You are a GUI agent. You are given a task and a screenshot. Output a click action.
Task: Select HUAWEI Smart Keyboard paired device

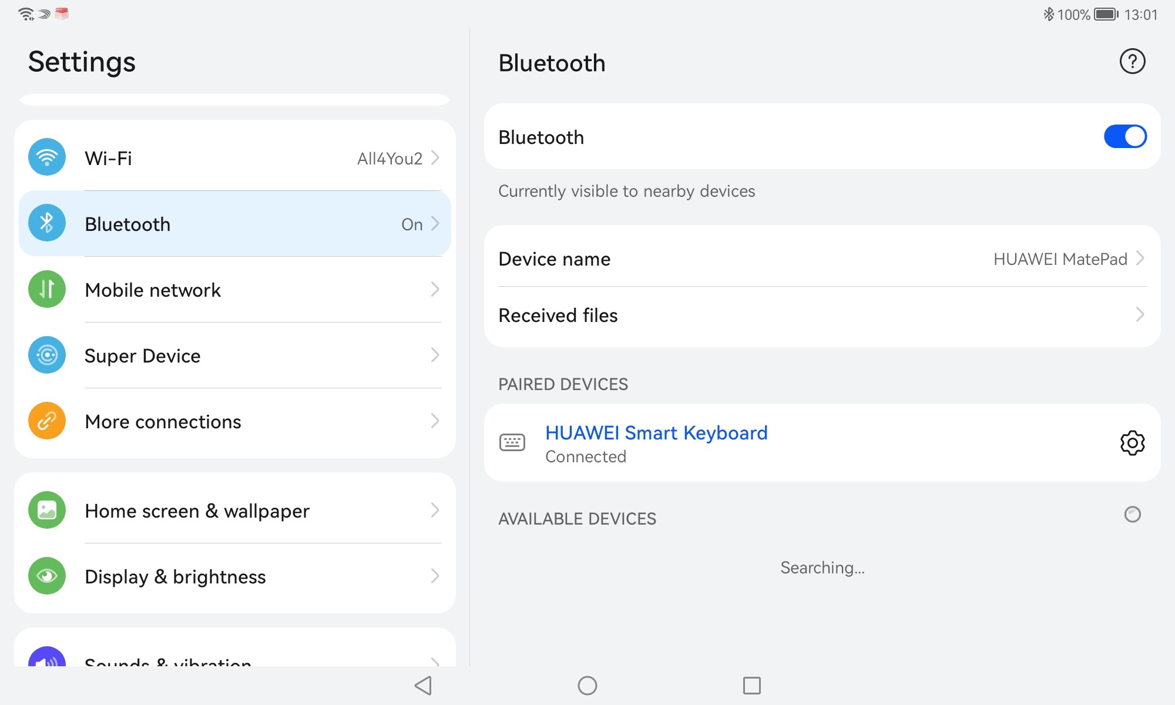click(822, 443)
